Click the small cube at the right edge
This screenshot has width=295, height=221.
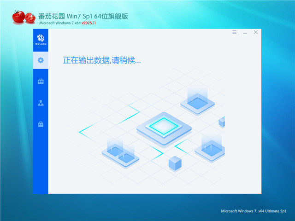point(222,122)
